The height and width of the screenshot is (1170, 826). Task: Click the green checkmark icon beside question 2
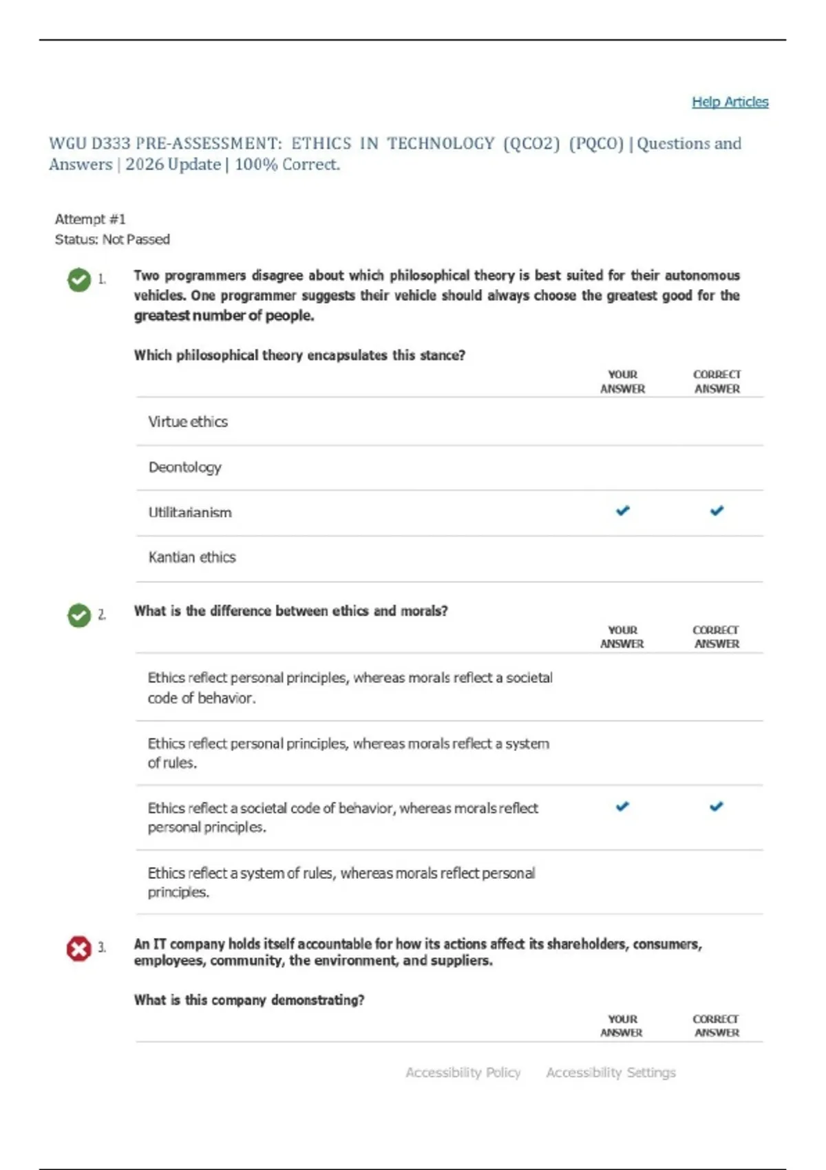(x=79, y=615)
